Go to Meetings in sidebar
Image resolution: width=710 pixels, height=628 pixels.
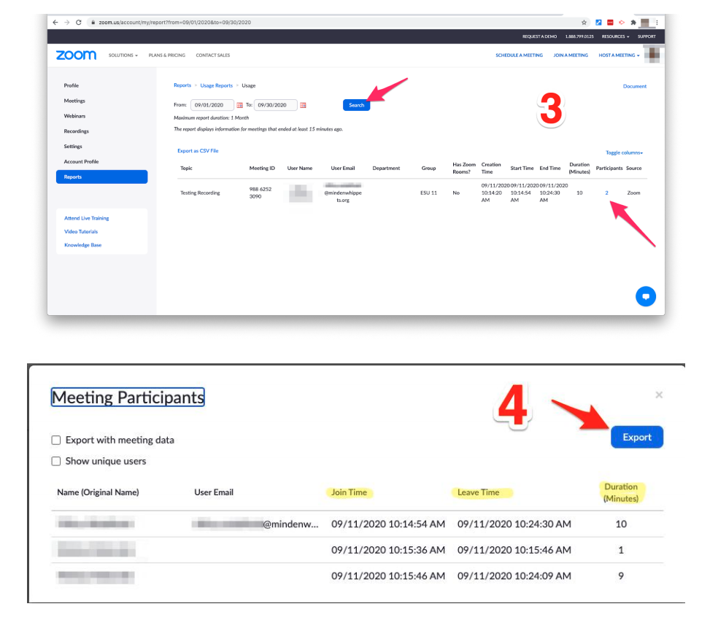point(74,101)
